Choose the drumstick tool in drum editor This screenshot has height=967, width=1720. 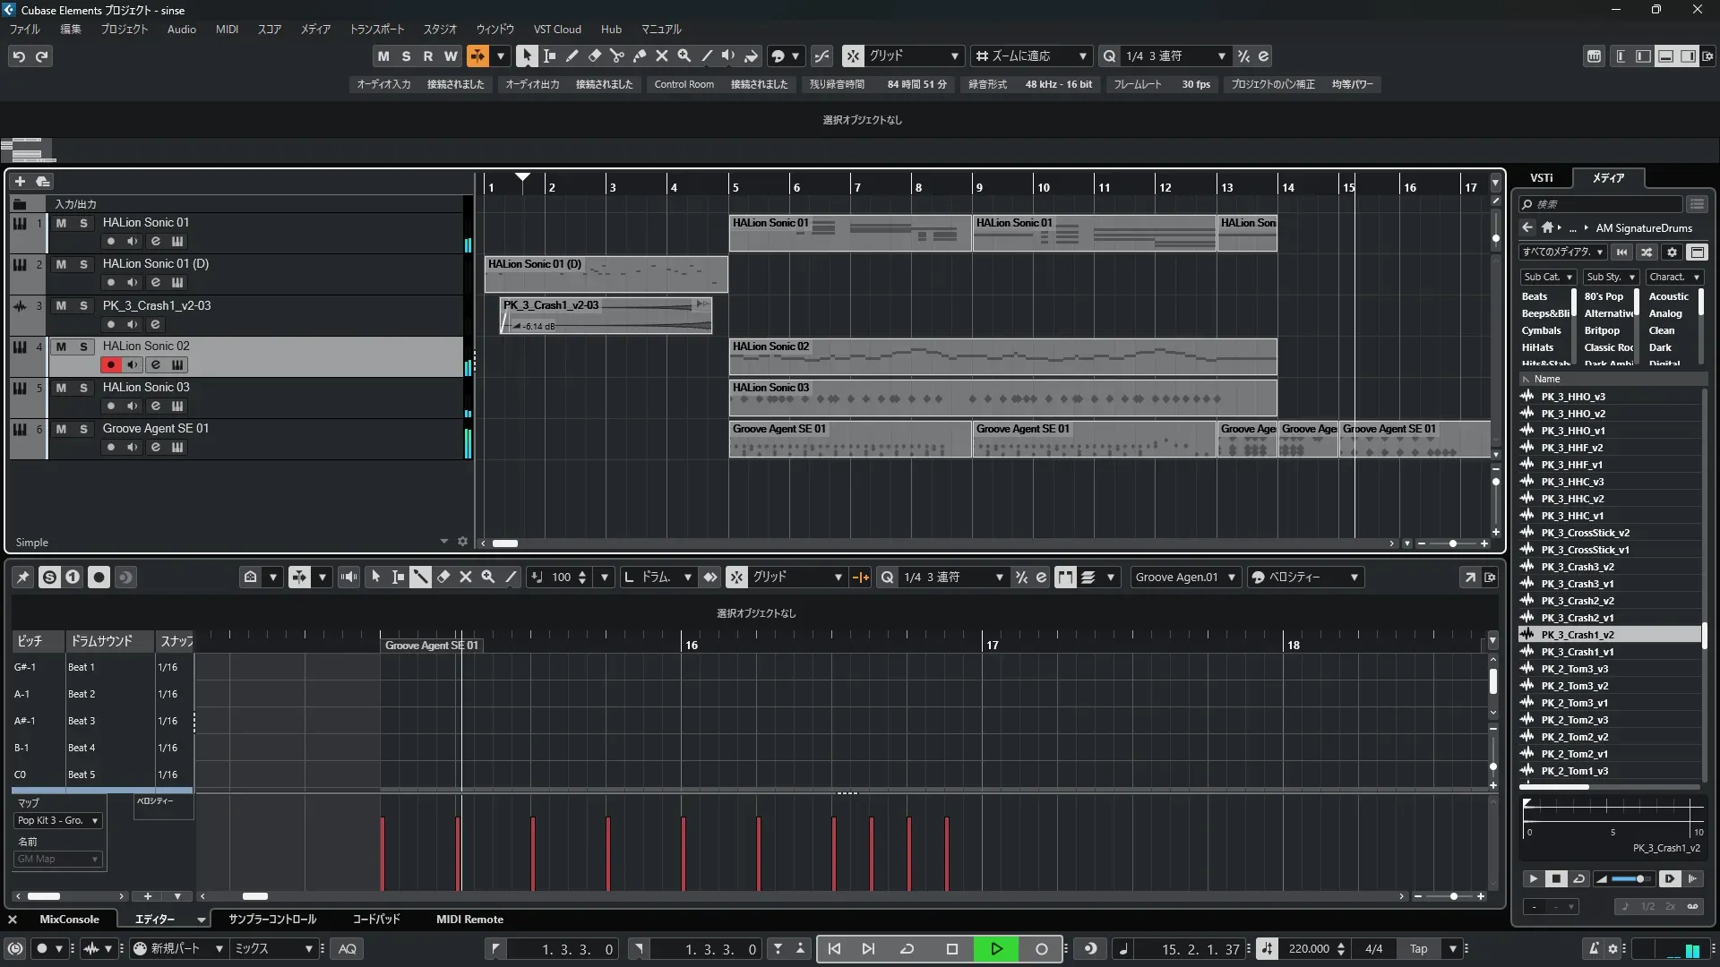point(420,578)
